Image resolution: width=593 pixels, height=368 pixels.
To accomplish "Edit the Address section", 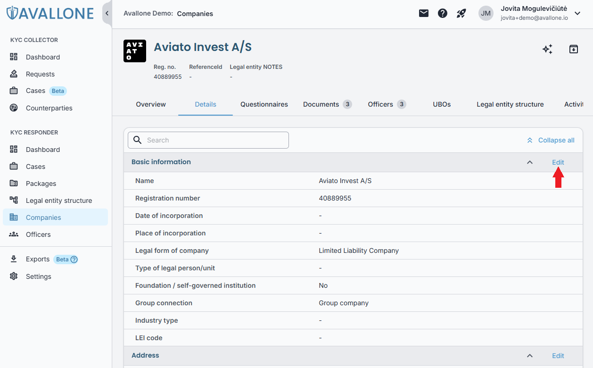I will (558, 356).
